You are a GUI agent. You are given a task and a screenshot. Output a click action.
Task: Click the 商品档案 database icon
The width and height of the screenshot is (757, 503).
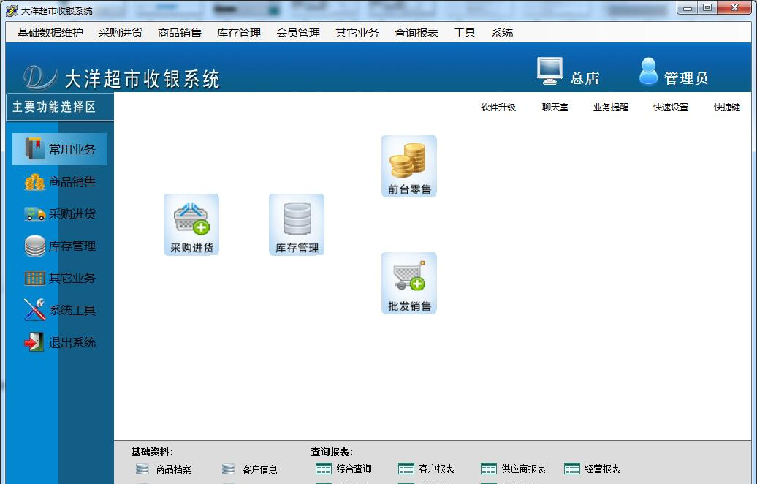142,469
